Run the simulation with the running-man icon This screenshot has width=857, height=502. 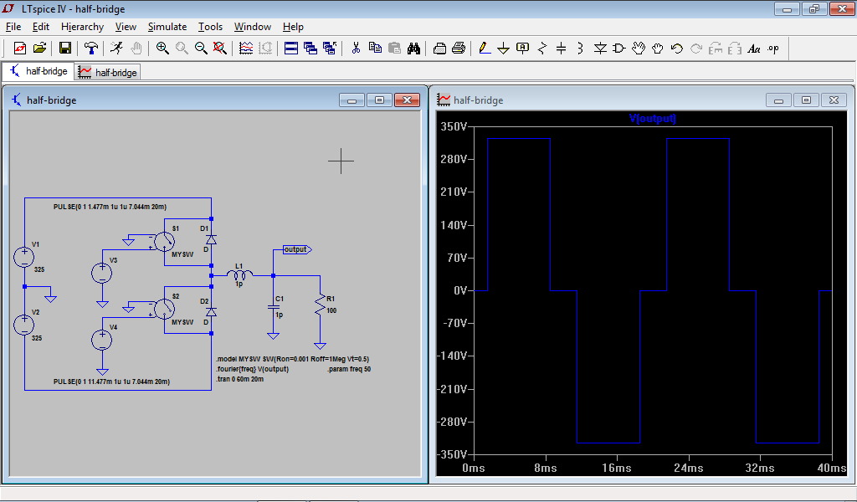[x=116, y=49]
